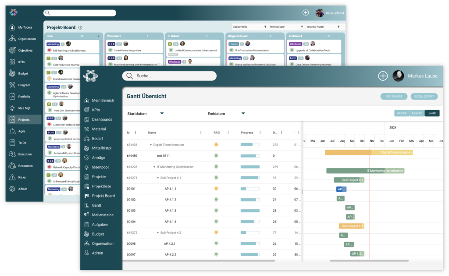Open the Projects menu item
This screenshot has height=276, width=449.
(x=24, y=119)
